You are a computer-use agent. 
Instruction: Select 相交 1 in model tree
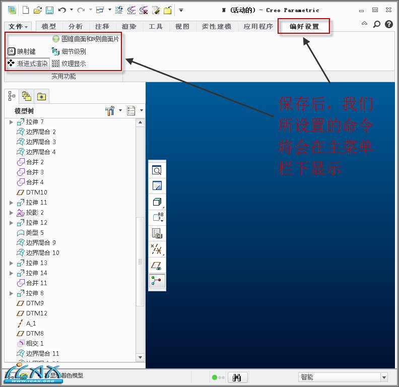pyautogui.click(x=30, y=344)
